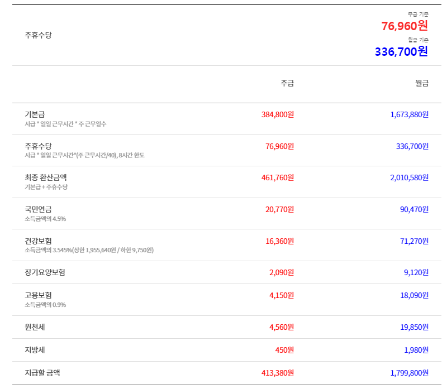Click the 월급 기준 caption
This screenshot has width=447, height=389.
pos(418,40)
